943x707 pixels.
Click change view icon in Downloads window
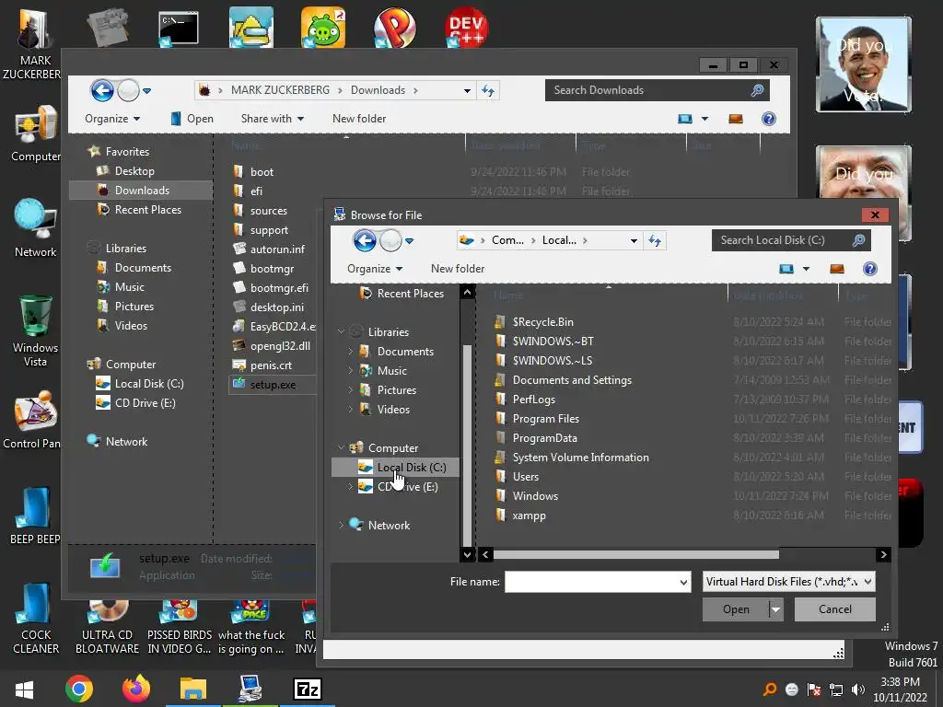point(685,119)
